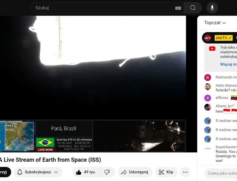Start voice search with microphone
The width and height of the screenshot is (237, 181).
(x=212, y=8)
